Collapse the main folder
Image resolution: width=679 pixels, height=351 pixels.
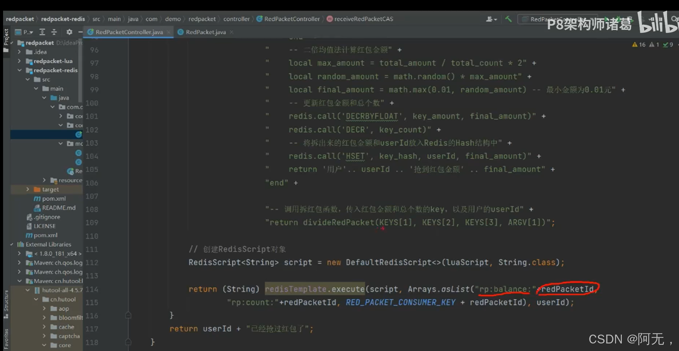point(36,89)
